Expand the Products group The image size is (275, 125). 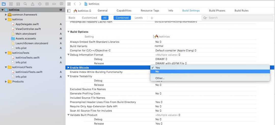pos(6,81)
